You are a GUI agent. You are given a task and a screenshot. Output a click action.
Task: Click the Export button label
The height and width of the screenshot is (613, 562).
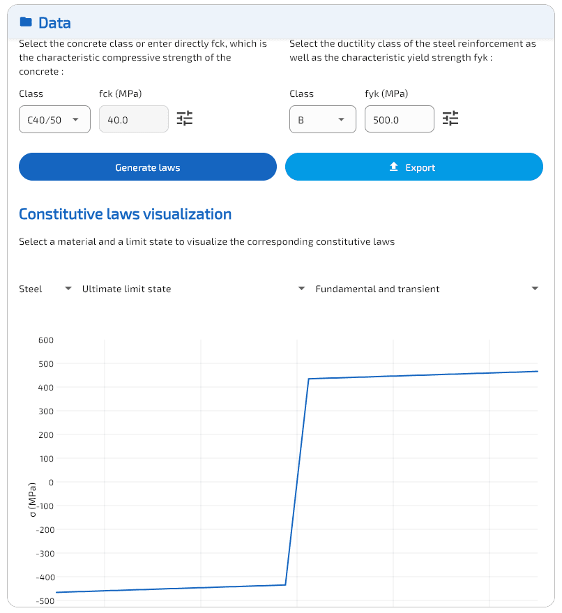point(420,167)
